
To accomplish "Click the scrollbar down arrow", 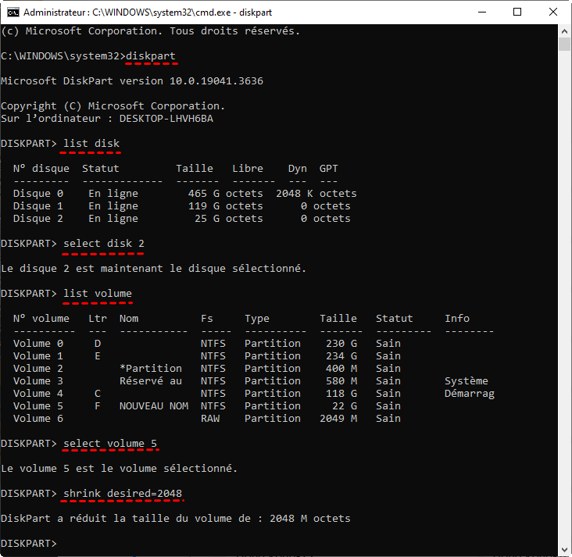I will coord(564,549).
